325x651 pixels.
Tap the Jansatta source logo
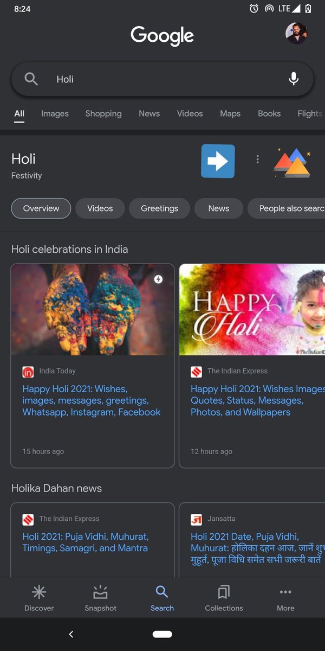pos(196,519)
